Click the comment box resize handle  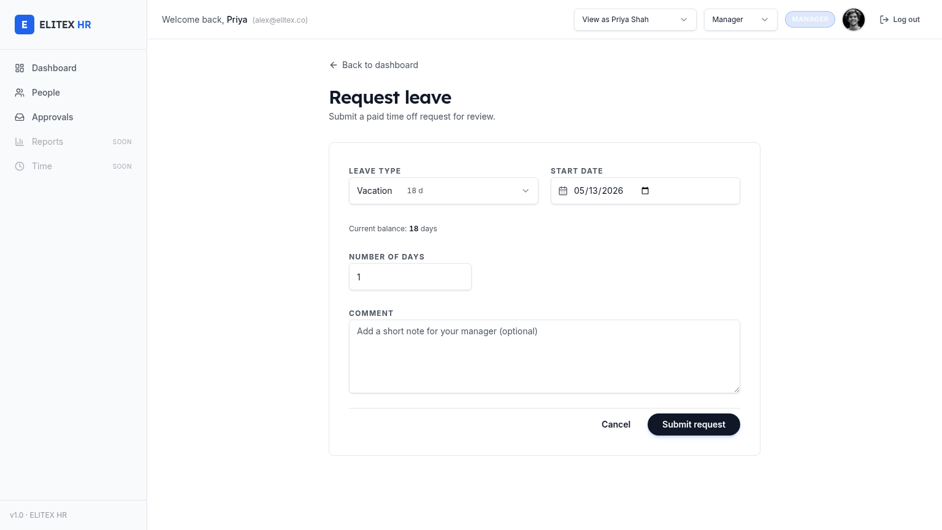click(x=736, y=389)
